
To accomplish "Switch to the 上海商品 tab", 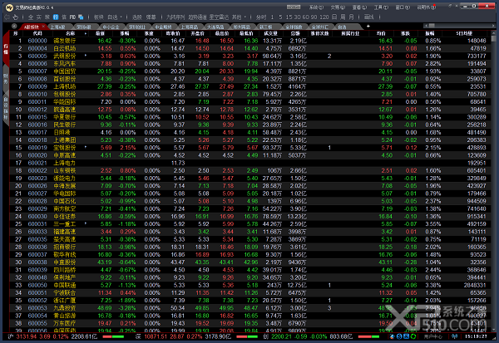I will [x=190, y=27].
